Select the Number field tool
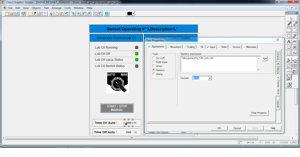This screenshot has height=157, width=300. click(295, 41)
